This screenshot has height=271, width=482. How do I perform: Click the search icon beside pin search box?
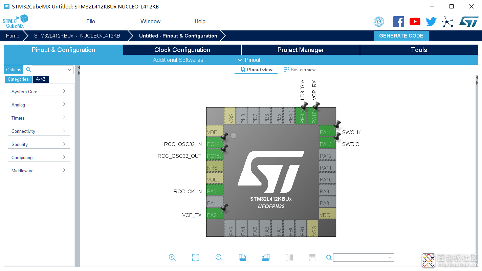329,258
